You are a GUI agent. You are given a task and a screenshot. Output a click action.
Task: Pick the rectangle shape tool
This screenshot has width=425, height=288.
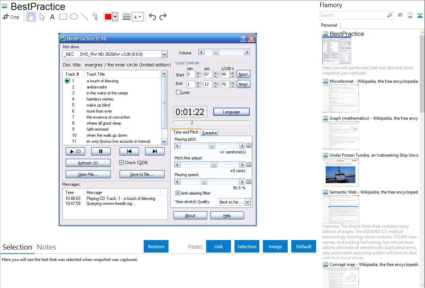(x=63, y=17)
